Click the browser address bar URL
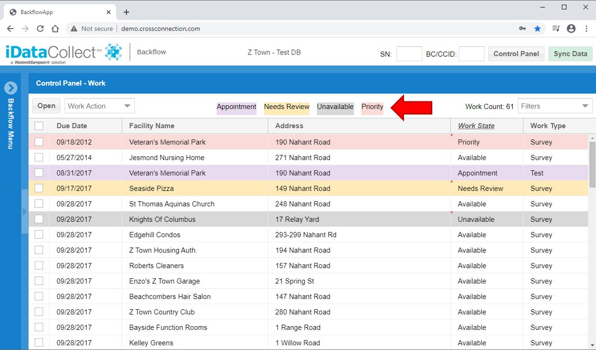 click(x=160, y=29)
